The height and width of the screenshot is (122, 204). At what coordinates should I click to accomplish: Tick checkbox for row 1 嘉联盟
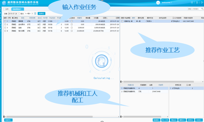(5, 21)
